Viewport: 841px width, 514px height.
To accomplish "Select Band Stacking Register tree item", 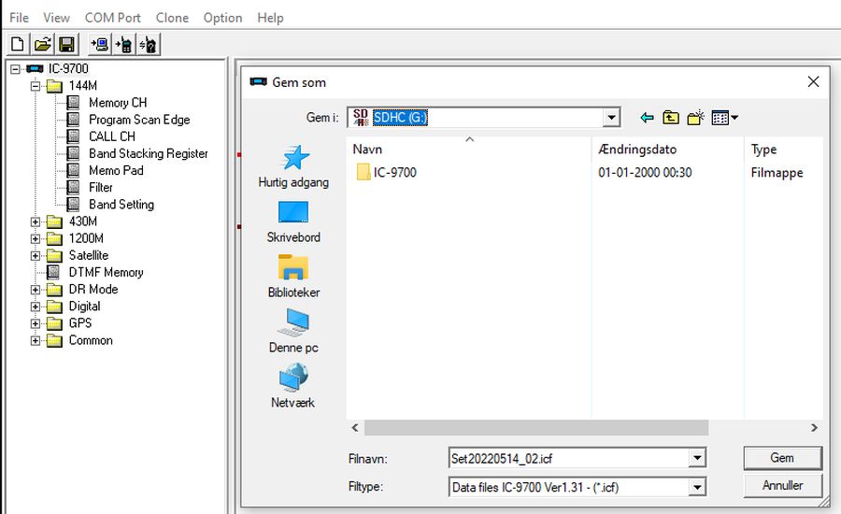I will point(148,153).
